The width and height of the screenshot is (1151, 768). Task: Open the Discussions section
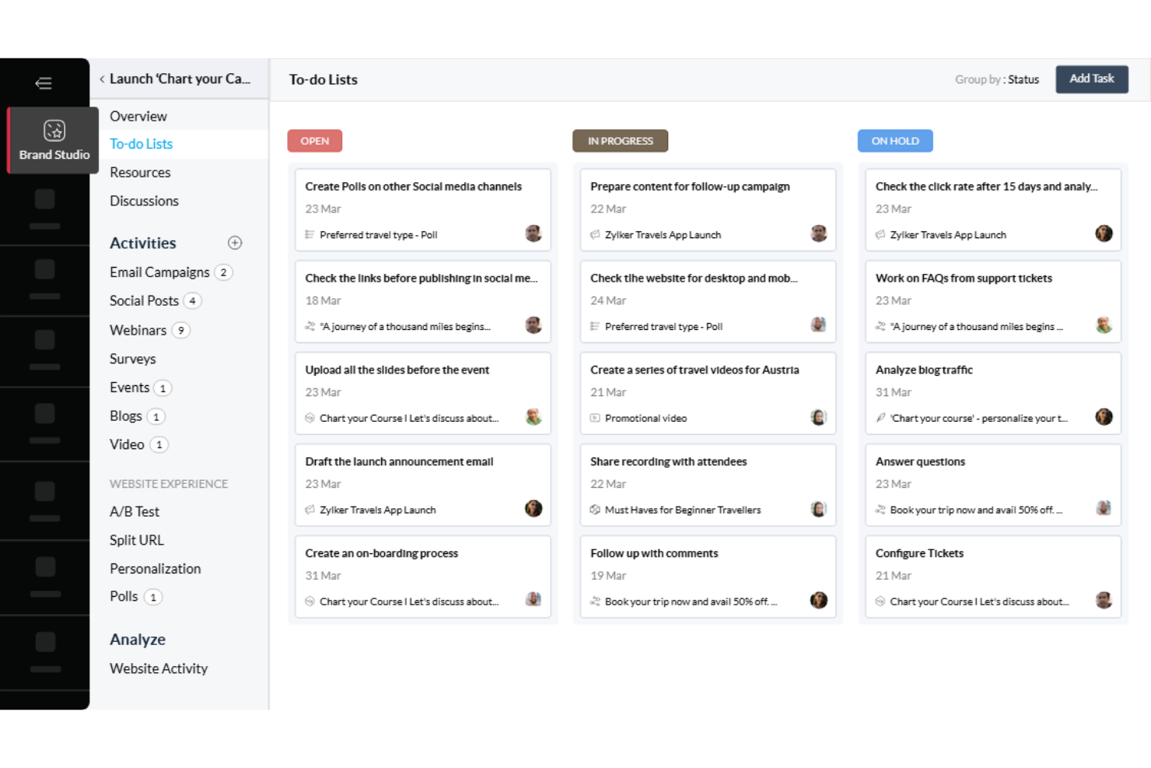click(x=144, y=201)
